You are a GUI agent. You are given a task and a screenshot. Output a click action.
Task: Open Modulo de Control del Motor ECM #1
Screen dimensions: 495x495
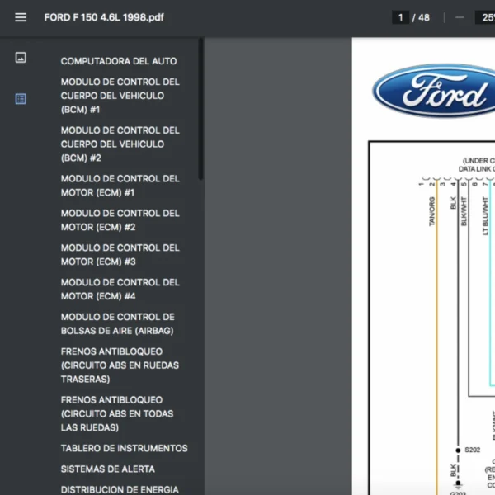point(120,186)
